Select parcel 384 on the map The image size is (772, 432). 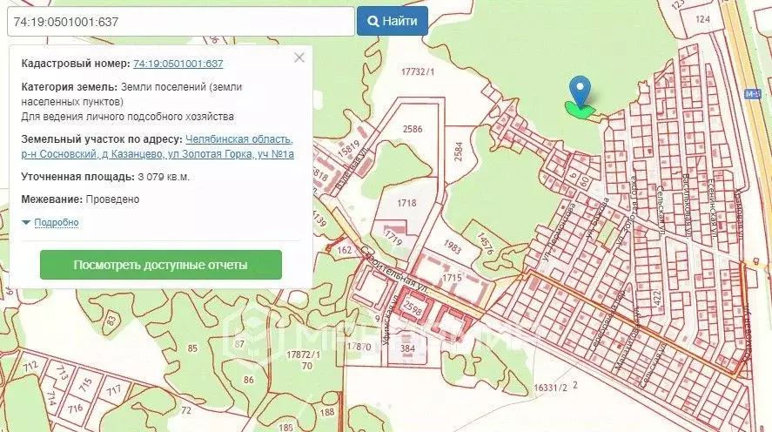click(x=407, y=348)
